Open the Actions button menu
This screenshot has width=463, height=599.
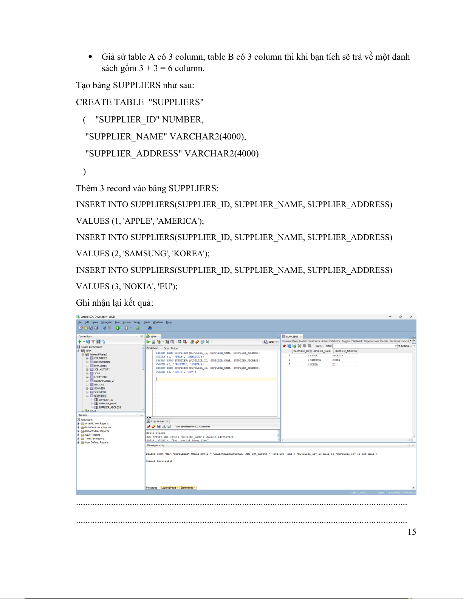click(405, 346)
